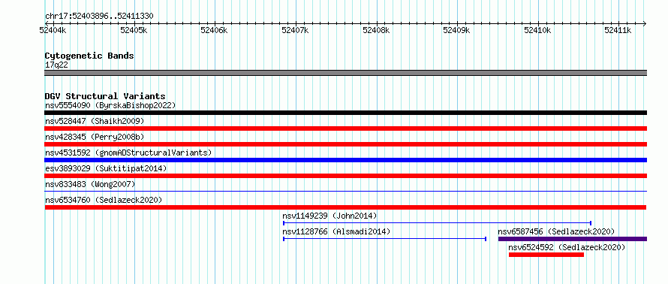Click the black nsv5554090 variant bar
Image resolution: width=668 pixels, height=284 pixels.
345,113
